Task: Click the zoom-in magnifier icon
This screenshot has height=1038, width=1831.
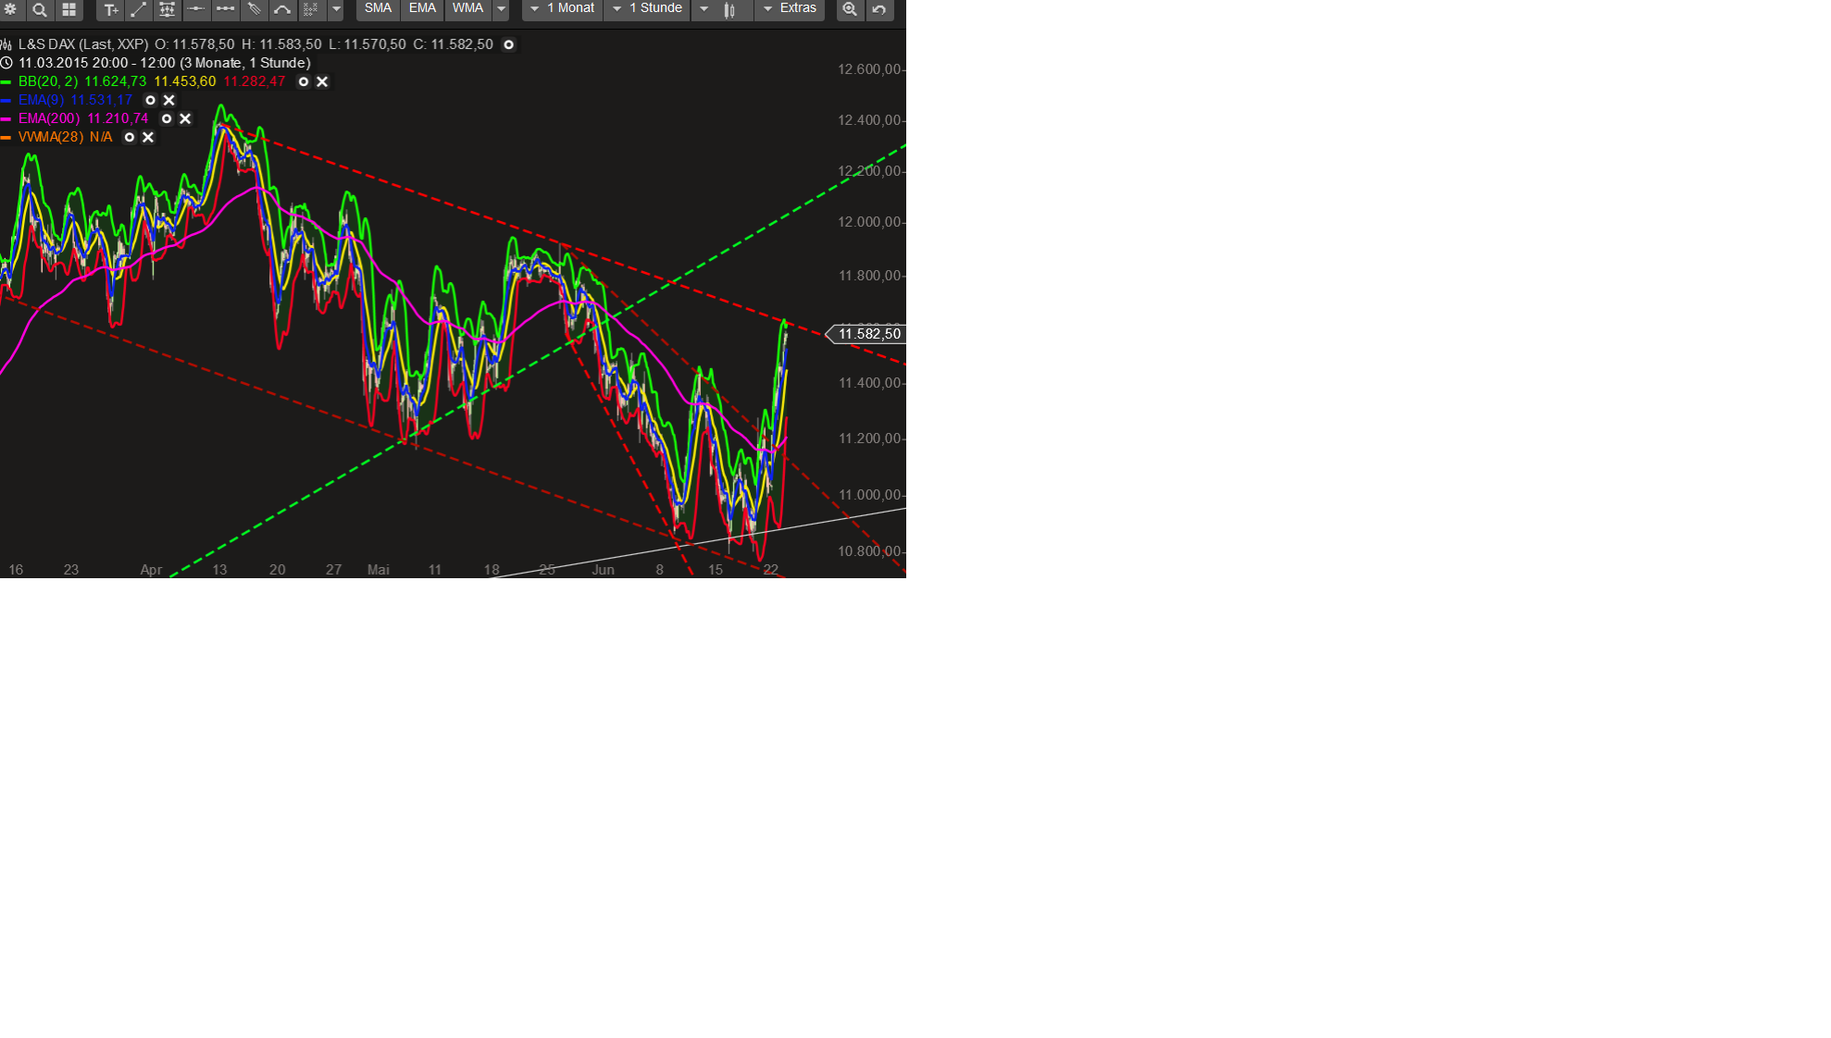Action: pos(850,9)
